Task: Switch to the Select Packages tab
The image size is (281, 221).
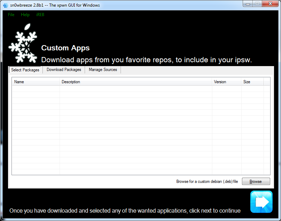Action: tap(25, 70)
